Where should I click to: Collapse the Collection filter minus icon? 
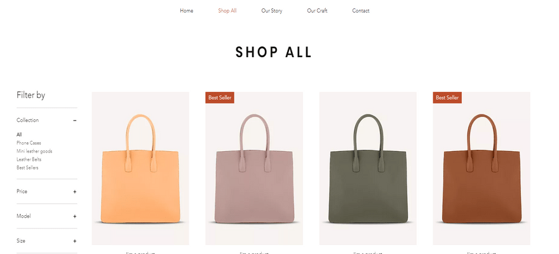click(75, 121)
